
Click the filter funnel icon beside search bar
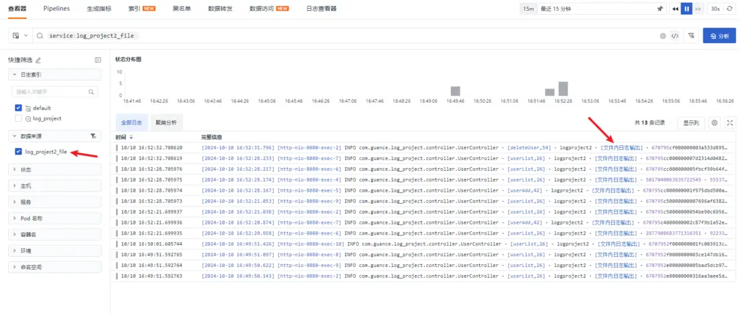[x=691, y=36]
